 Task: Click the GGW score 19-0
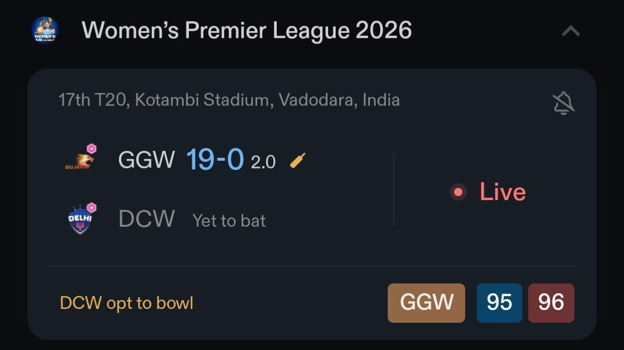[x=215, y=160]
